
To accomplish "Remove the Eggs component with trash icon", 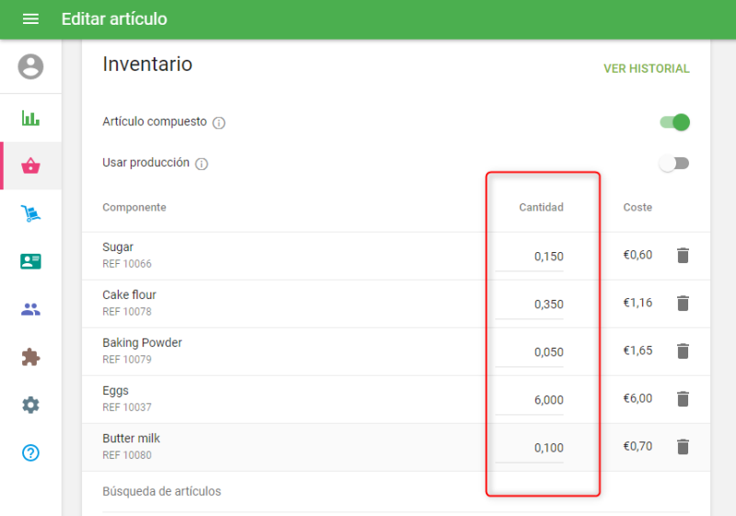I will point(683,399).
